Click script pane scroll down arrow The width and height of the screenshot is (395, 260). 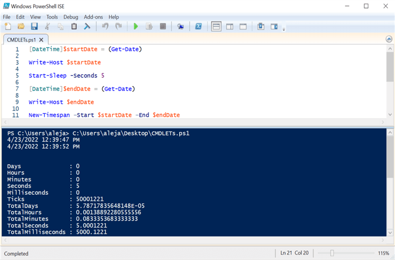(x=390, y=114)
